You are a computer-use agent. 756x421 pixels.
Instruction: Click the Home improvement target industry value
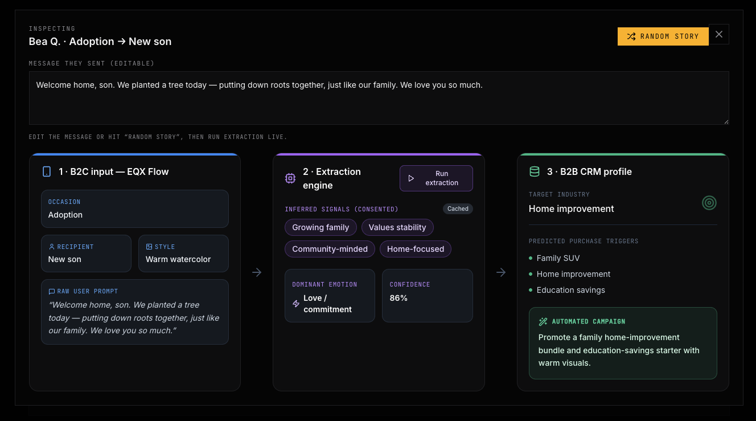pyautogui.click(x=572, y=209)
